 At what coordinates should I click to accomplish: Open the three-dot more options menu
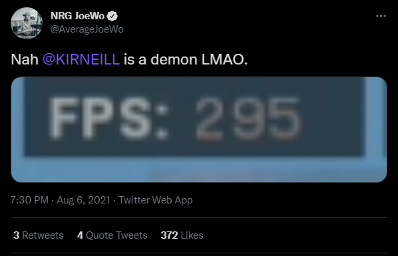tap(381, 16)
